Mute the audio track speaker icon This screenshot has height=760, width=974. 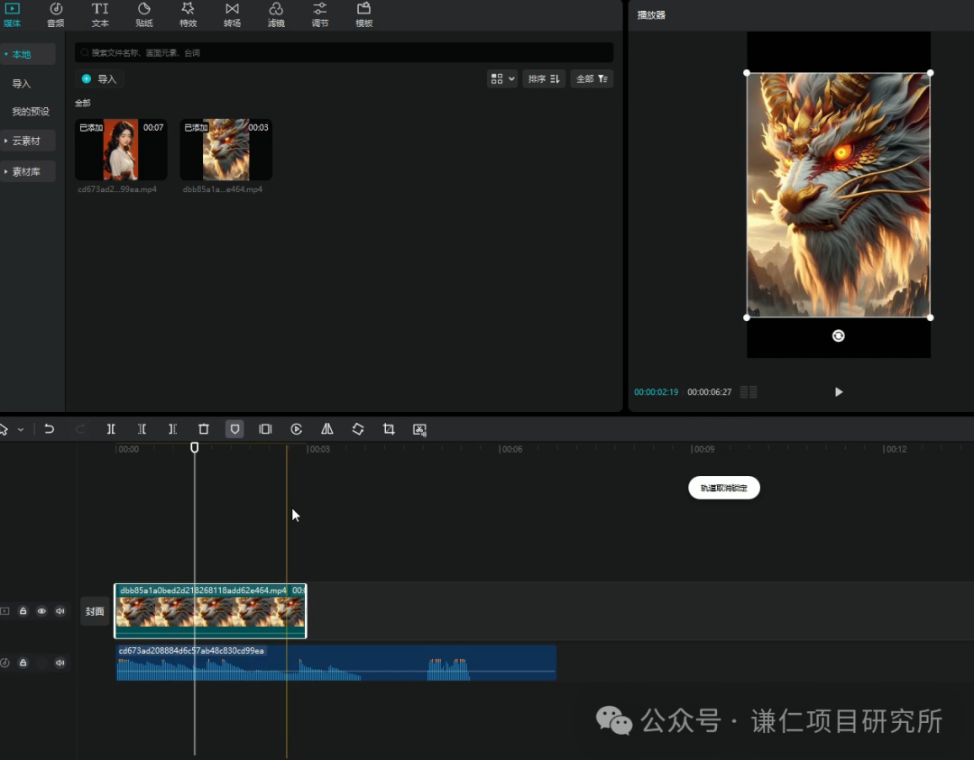[60, 663]
